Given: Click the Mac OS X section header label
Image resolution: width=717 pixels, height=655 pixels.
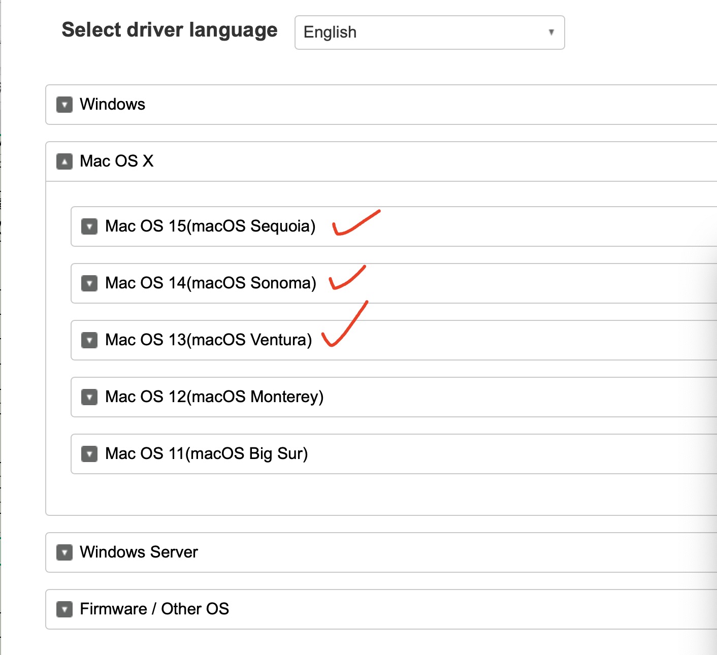Looking at the screenshot, I should pyautogui.click(x=117, y=161).
